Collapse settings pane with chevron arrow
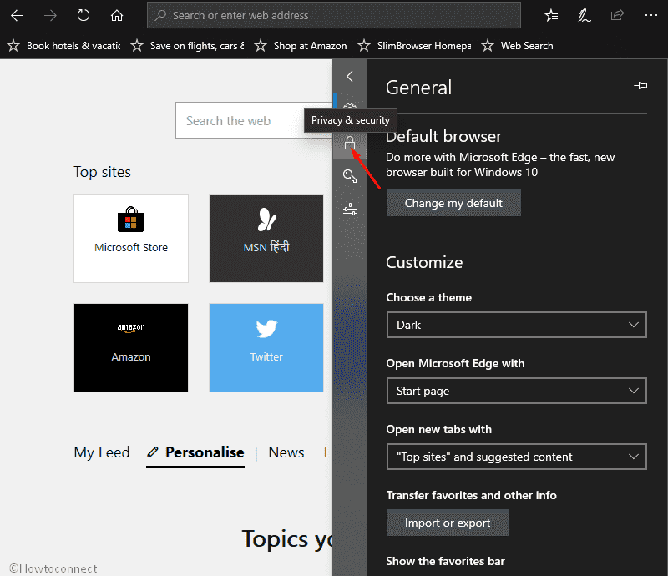668x576 pixels. point(350,76)
